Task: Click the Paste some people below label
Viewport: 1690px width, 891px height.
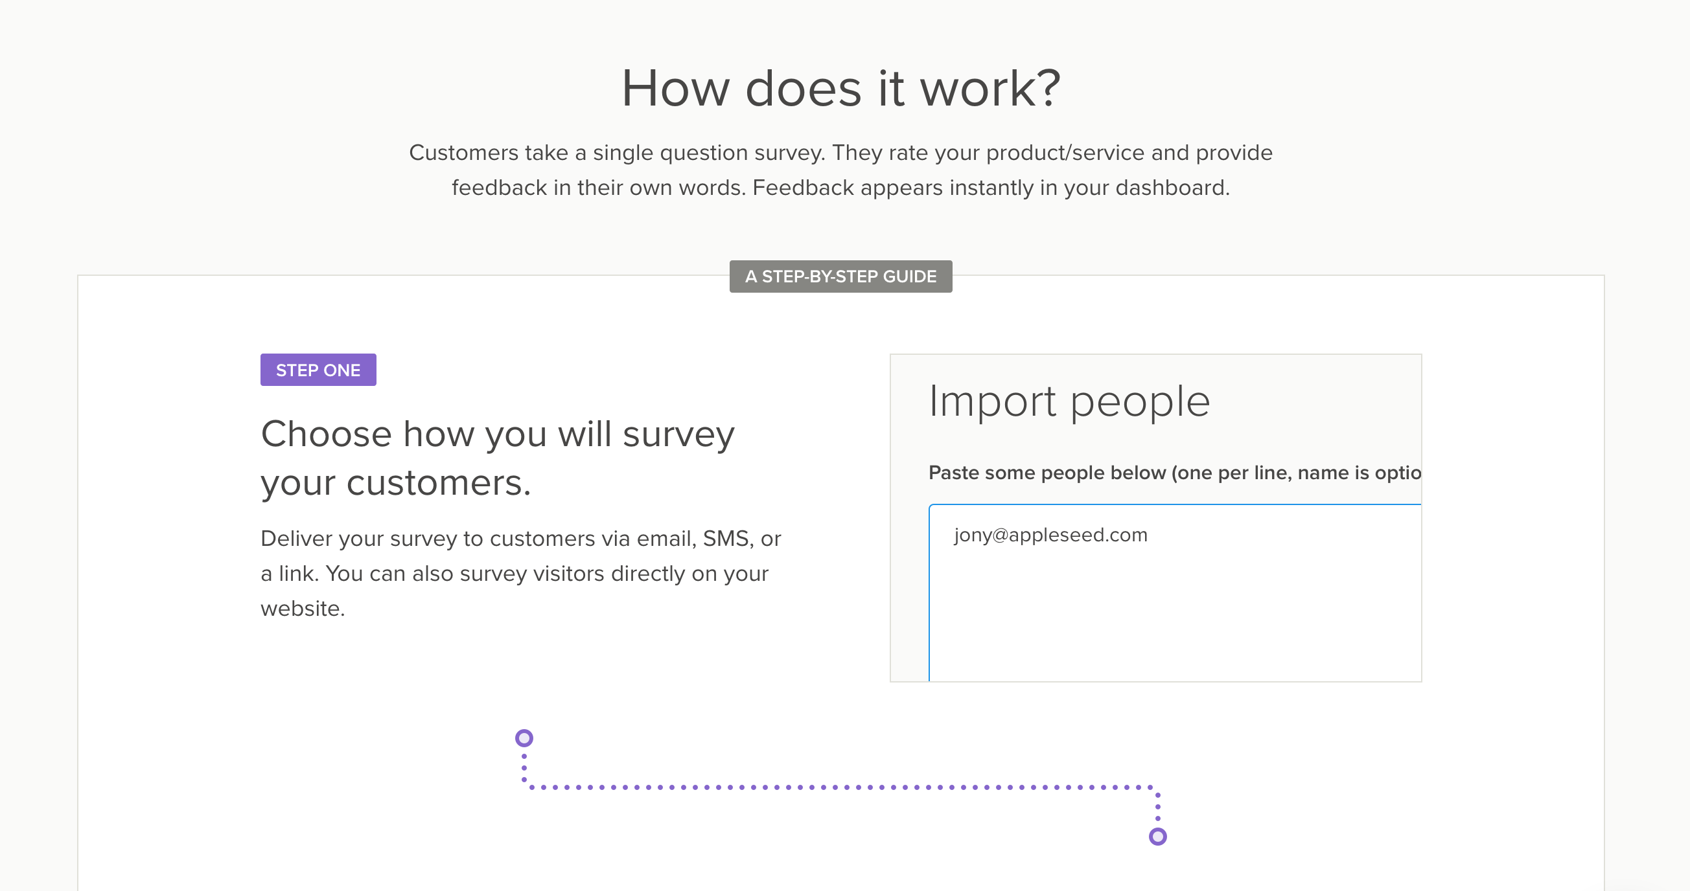Action: pos(1175,473)
